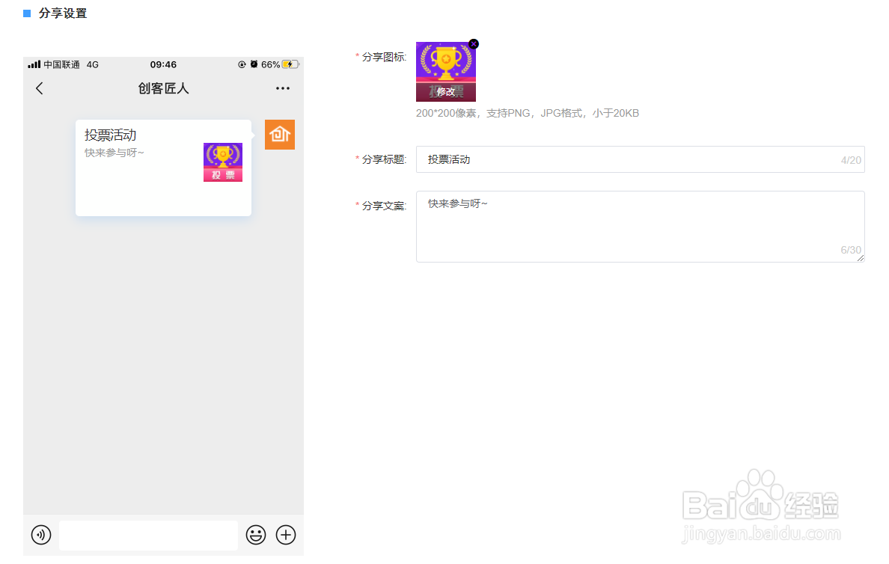Click the 09:46 clock in status bar
This screenshot has width=889, height=564.
163,64
